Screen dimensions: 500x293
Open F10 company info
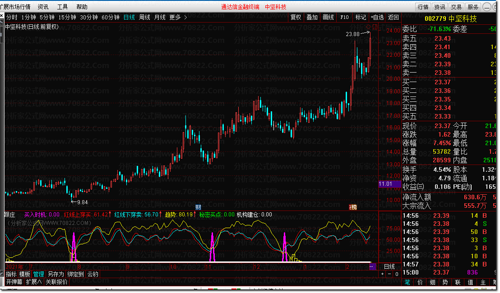(344, 17)
